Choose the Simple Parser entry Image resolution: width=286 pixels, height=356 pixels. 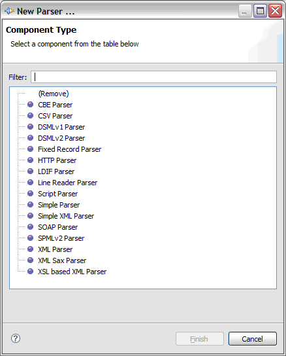[x=59, y=205]
